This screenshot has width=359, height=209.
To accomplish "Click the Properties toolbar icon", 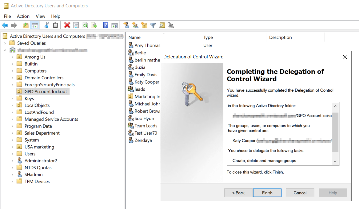I will [76, 25].
